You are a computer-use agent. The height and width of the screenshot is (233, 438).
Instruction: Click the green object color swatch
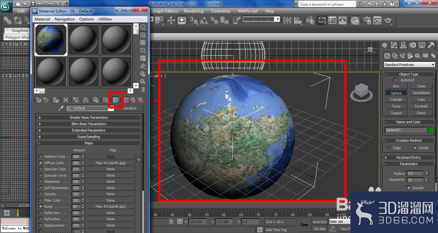[431, 130]
